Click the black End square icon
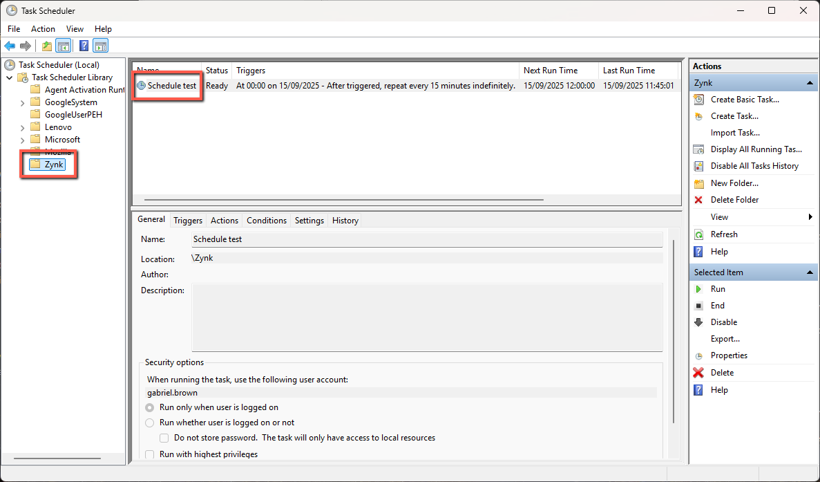Screen dimensions: 820x482 [698, 306]
